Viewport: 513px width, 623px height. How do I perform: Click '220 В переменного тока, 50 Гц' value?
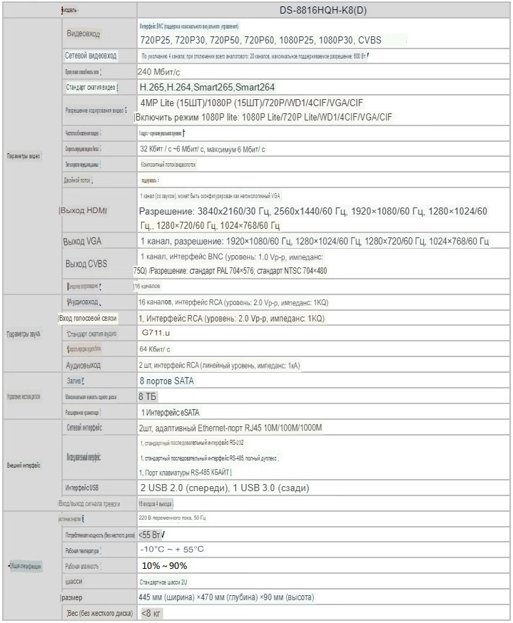pos(172,518)
